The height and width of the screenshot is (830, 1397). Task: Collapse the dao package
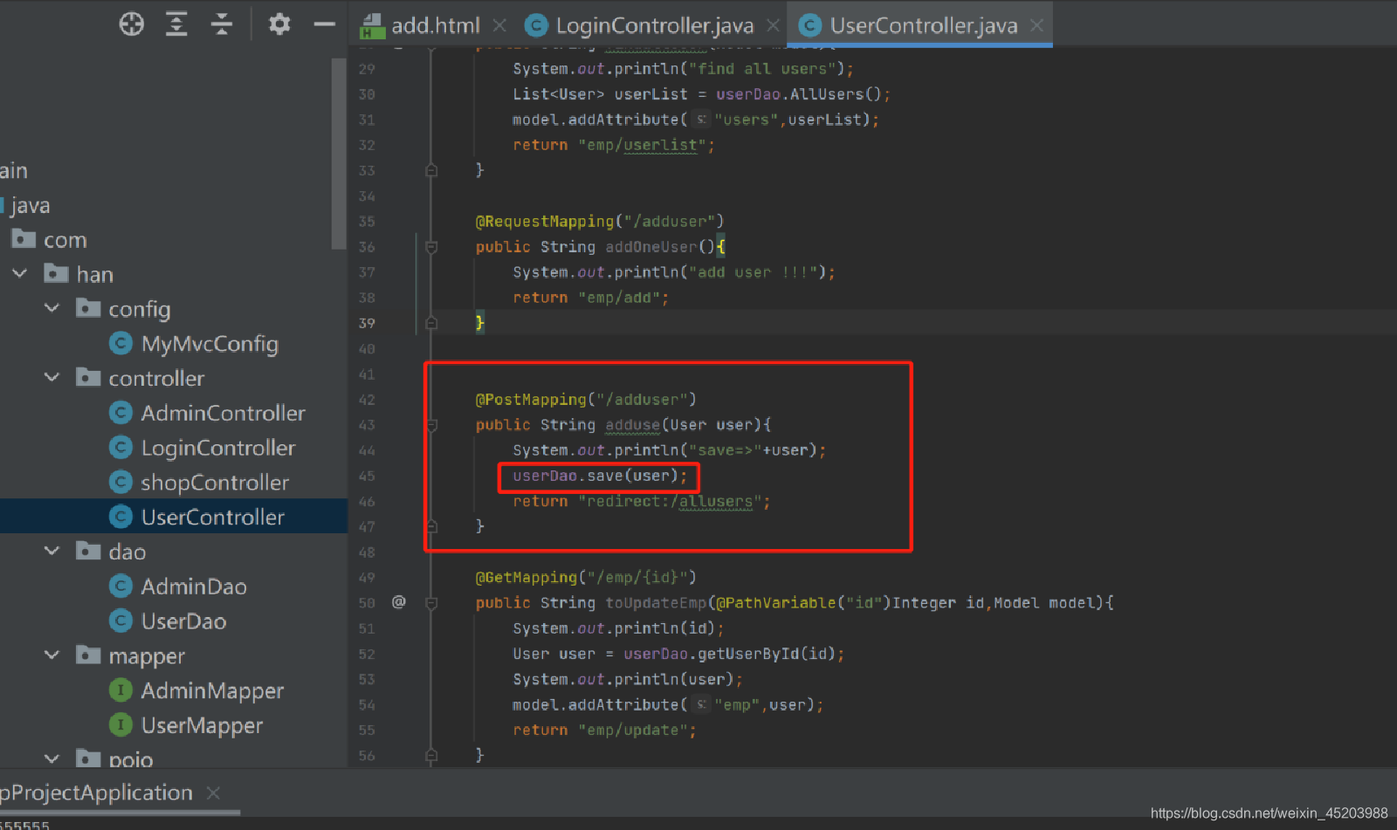coord(52,552)
